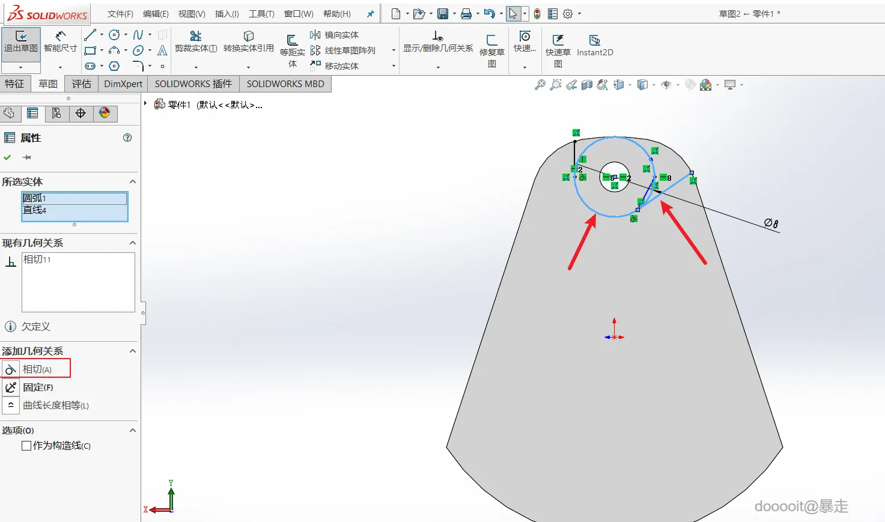
Task: Click the properties help question icon
Action: click(x=127, y=138)
